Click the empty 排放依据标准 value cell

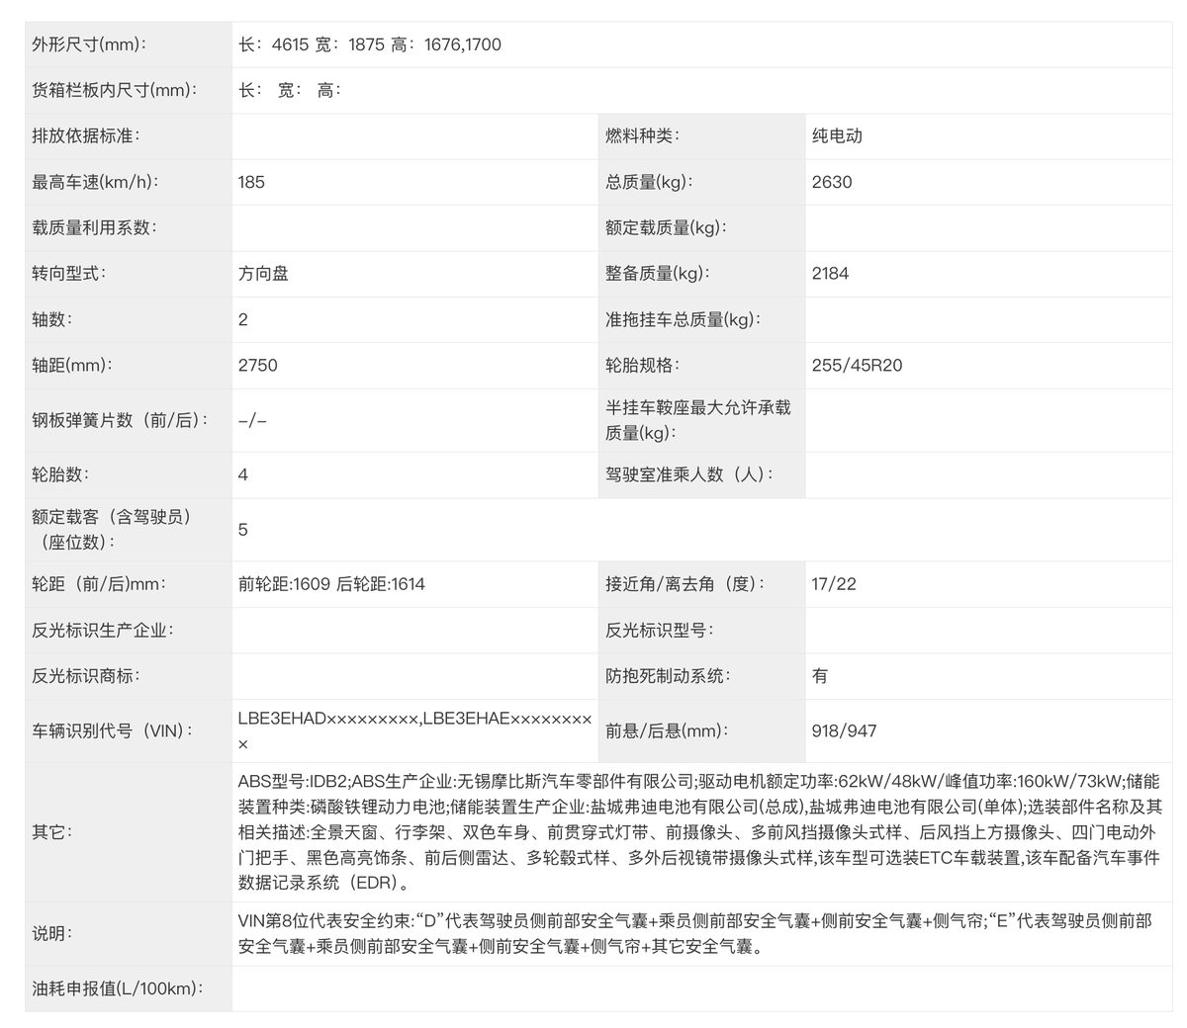(412, 135)
